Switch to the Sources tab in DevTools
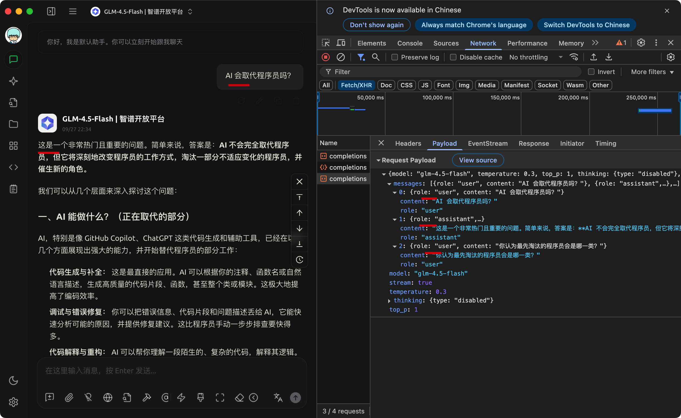681x418 pixels. (446, 43)
